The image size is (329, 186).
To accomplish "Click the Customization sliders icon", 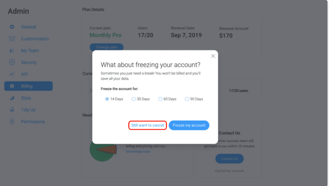I will [12, 39].
